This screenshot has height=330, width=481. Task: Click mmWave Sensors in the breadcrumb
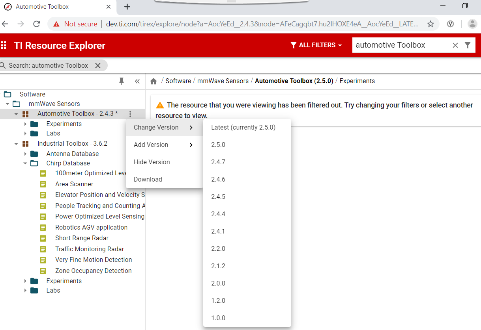[223, 81]
